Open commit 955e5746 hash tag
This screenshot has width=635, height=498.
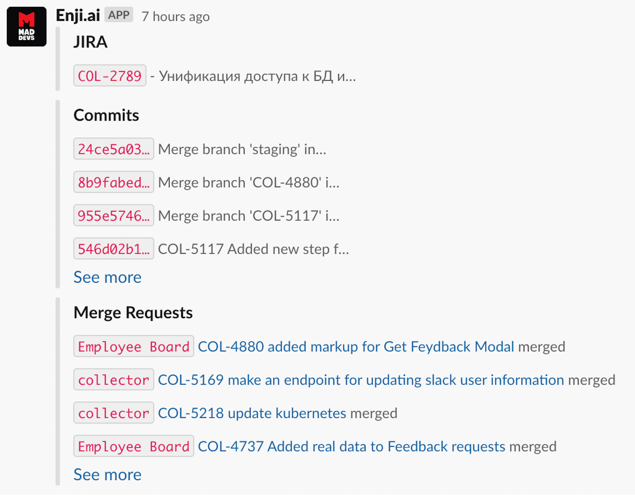click(x=114, y=215)
